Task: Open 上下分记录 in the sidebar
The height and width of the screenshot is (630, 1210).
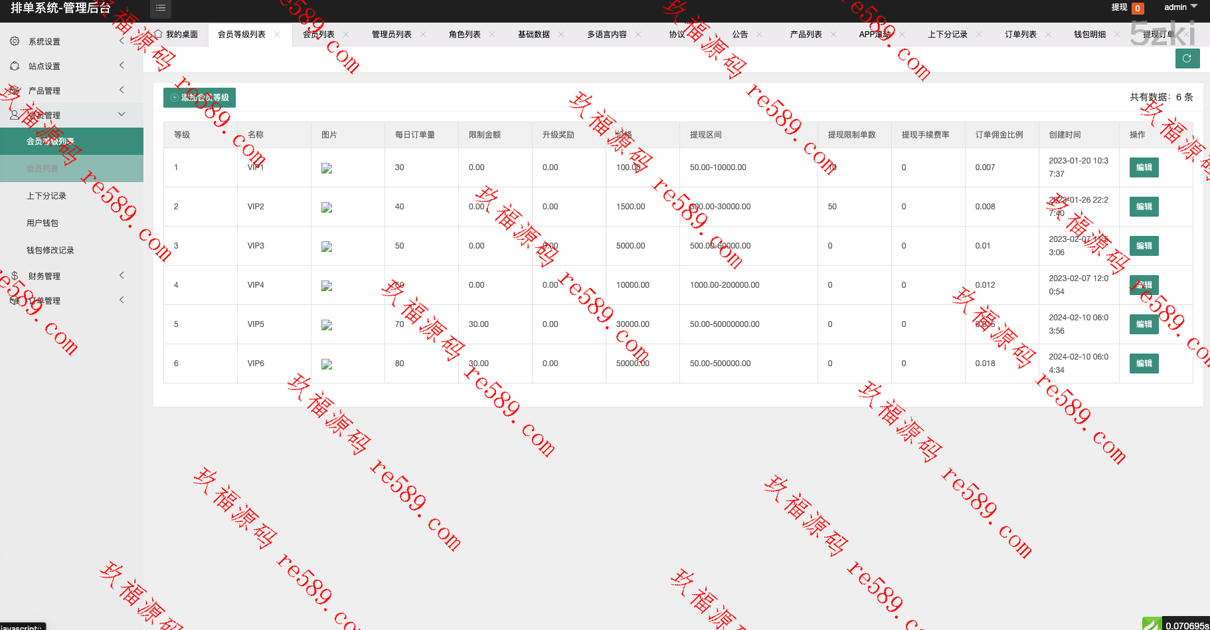Action: coord(46,196)
